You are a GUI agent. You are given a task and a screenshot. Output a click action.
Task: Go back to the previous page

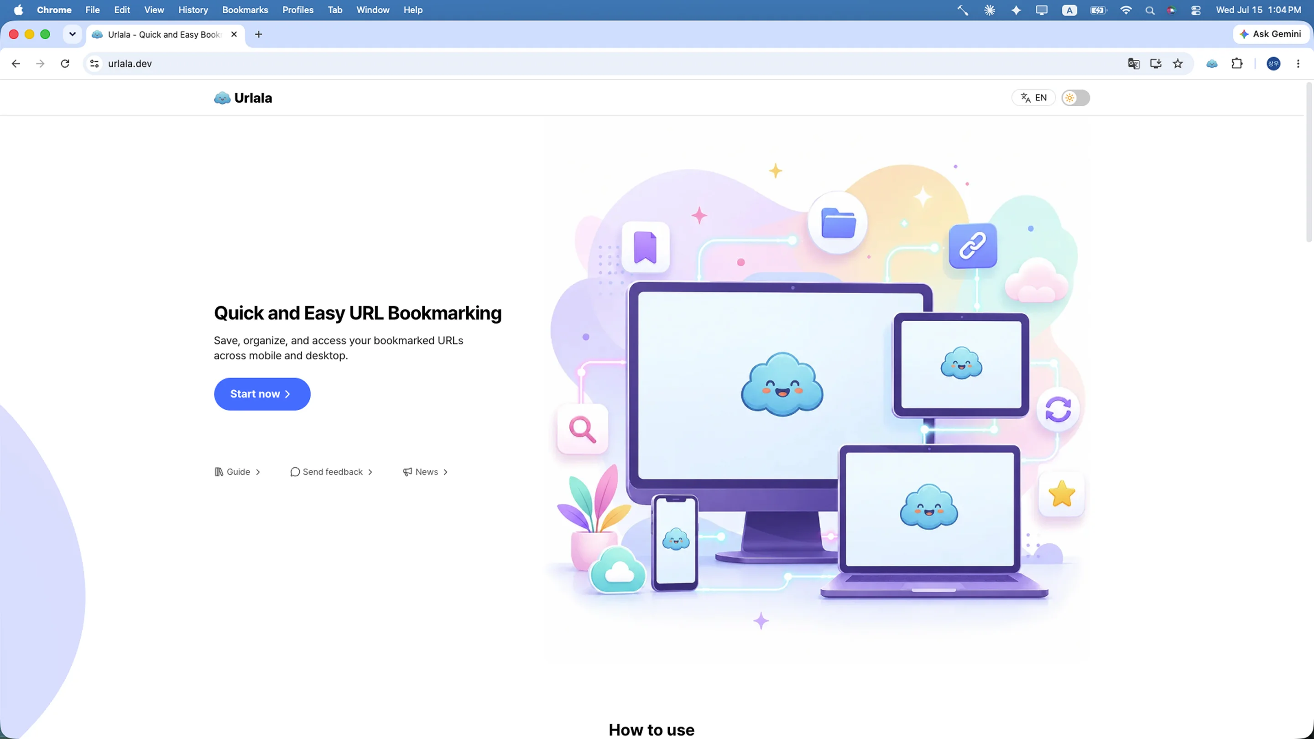point(16,64)
